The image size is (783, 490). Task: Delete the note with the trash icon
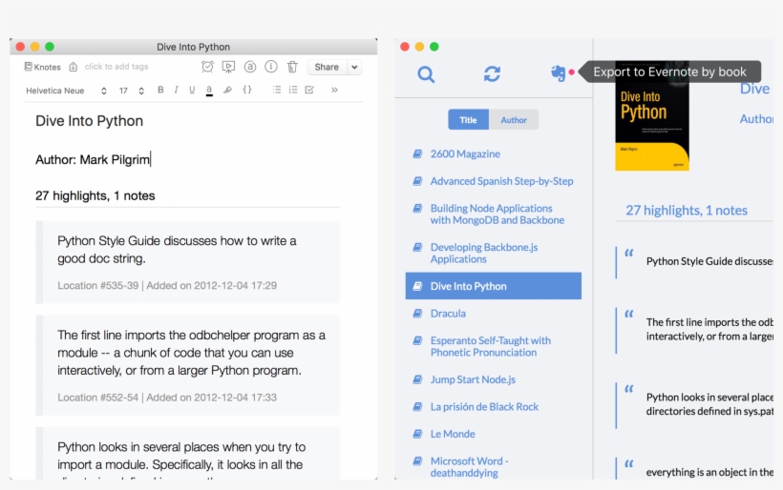292,67
